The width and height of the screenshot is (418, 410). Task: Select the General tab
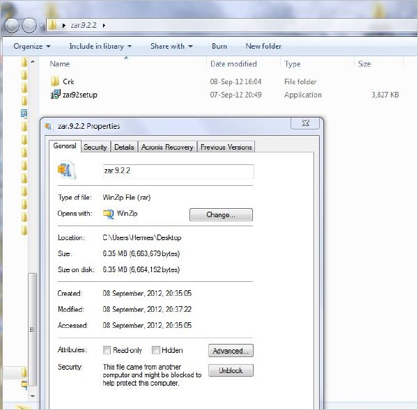(65, 146)
